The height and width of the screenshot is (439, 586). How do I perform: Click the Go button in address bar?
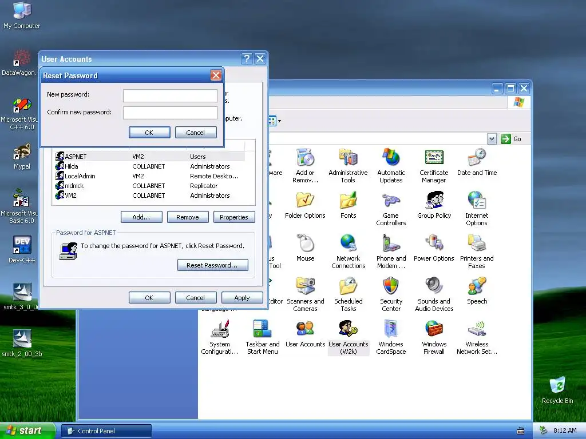(511, 139)
